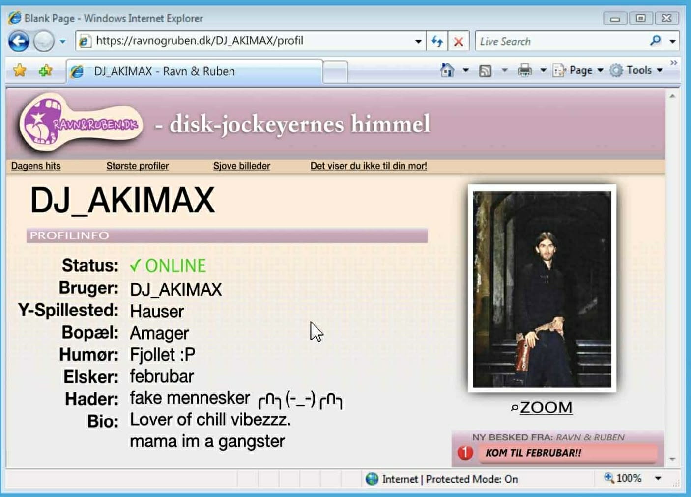This screenshot has height=497, width=691.
Task: Click the Live Search magnifier icon
Action: click(655, 41)
